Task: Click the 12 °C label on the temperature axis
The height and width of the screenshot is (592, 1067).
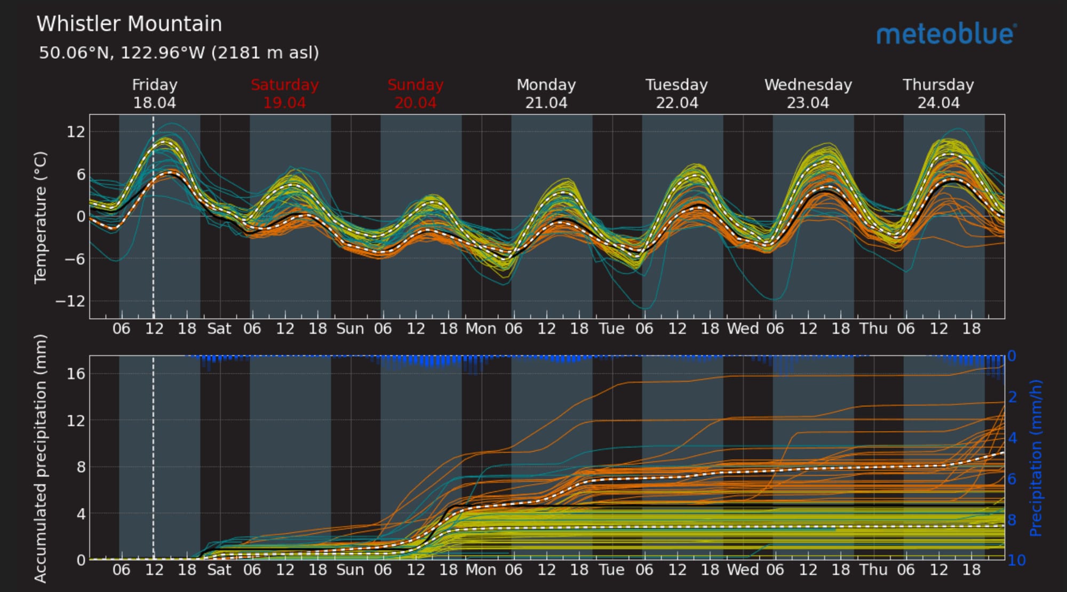Action: click(75, 132)
